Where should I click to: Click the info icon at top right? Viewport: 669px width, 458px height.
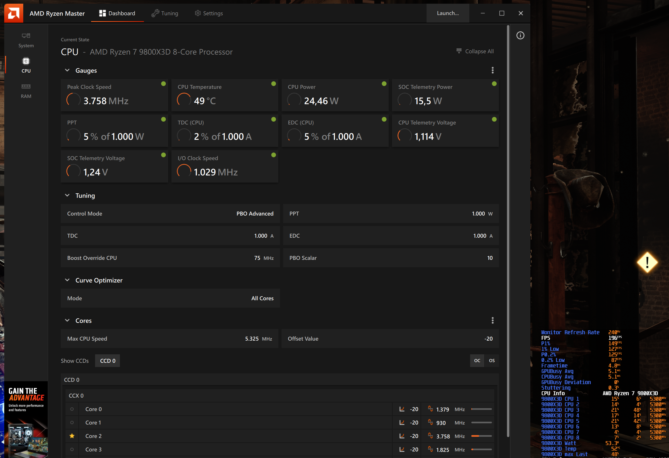(x=520, y=36)
